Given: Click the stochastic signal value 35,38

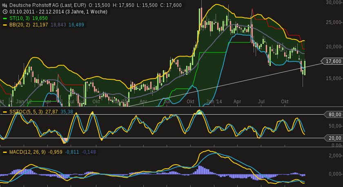Looking at the screenshot, I should tap(67, 112).
